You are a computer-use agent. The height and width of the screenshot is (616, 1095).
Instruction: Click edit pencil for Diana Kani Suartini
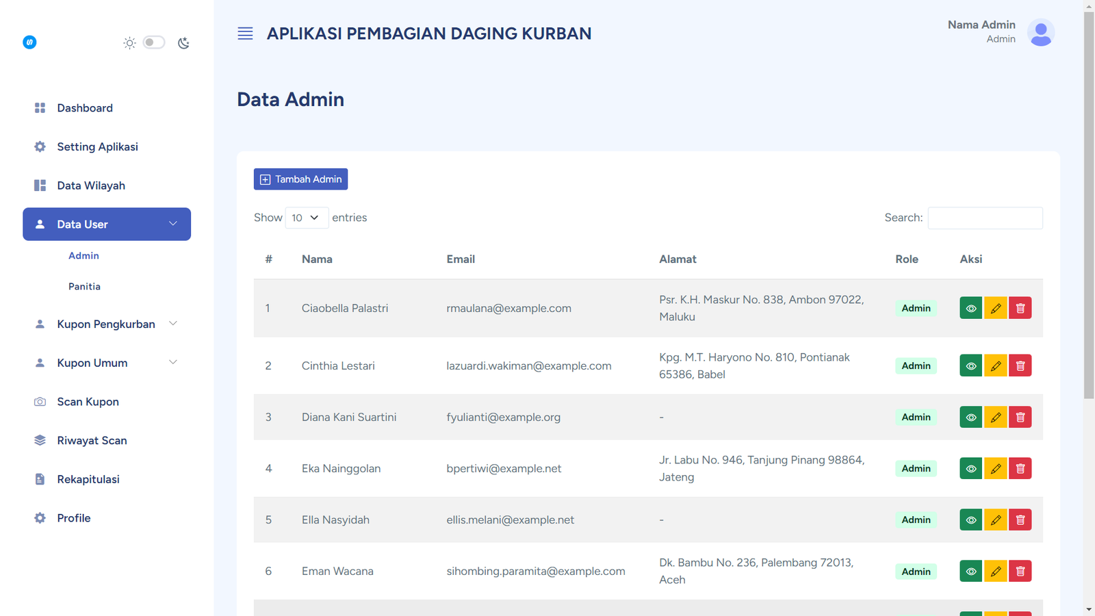(x=995, y=418)
